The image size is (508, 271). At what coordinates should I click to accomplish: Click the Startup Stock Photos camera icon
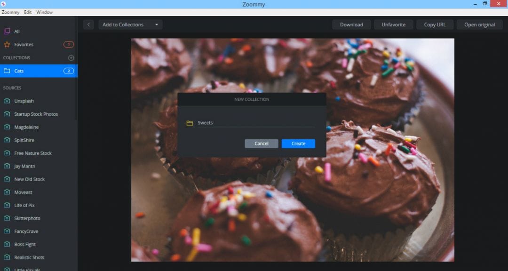point(7,114)
